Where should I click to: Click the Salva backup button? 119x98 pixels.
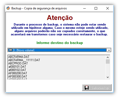tap(97, 88)
